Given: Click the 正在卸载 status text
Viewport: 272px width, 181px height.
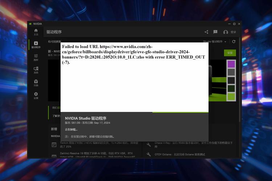Looking at the screenshot, I should point(71,130).
